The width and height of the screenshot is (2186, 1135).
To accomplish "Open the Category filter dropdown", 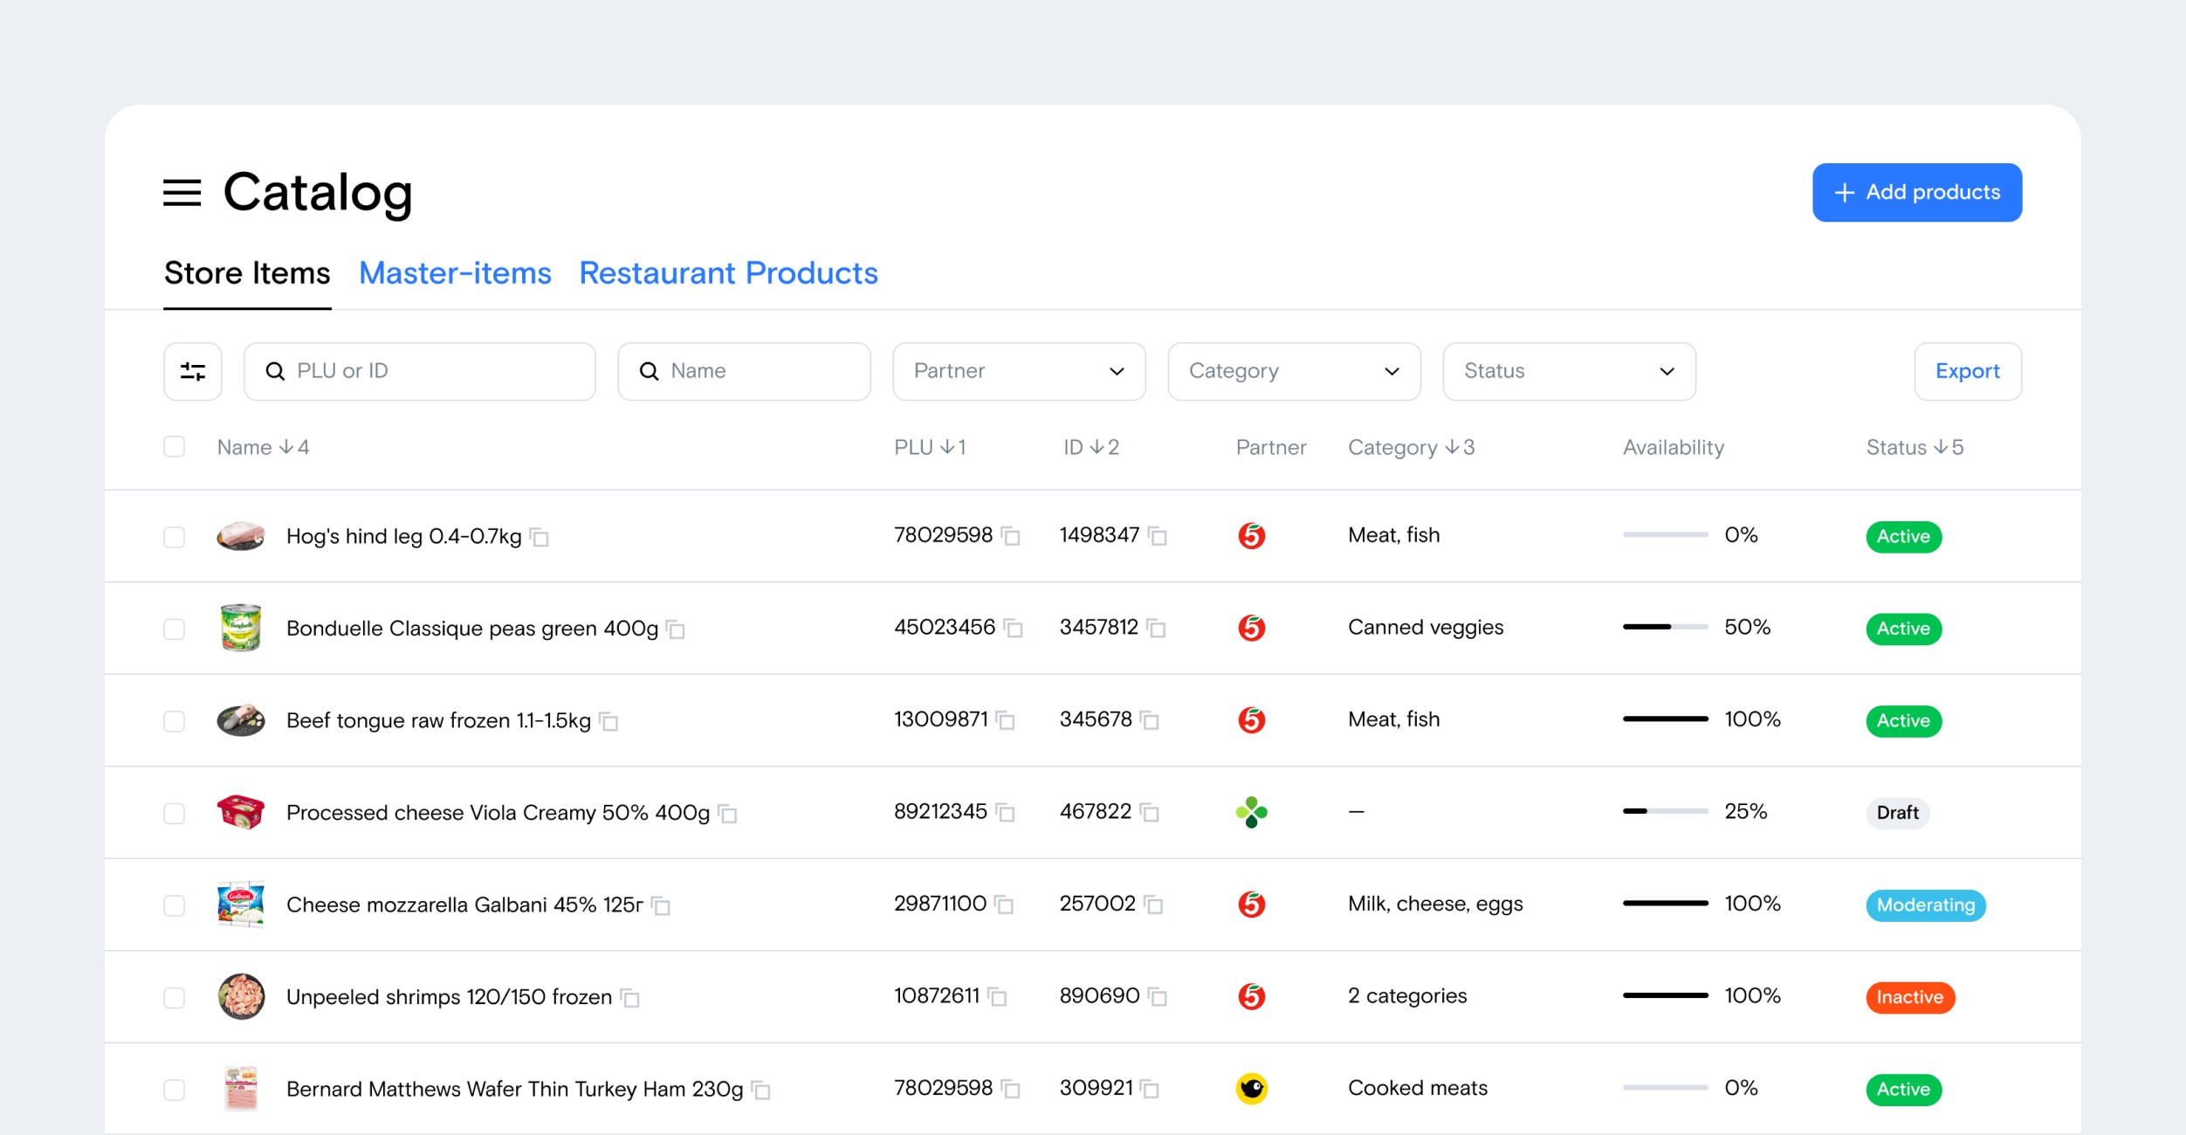I will [x=1293, y=371].
